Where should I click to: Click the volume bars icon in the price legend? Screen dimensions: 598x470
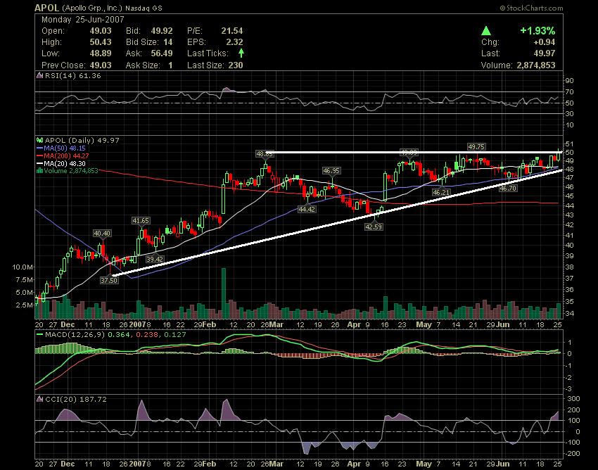(39, 170)
